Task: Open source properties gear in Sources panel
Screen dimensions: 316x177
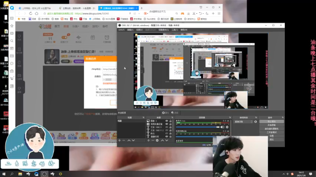Action: point(157,141)
